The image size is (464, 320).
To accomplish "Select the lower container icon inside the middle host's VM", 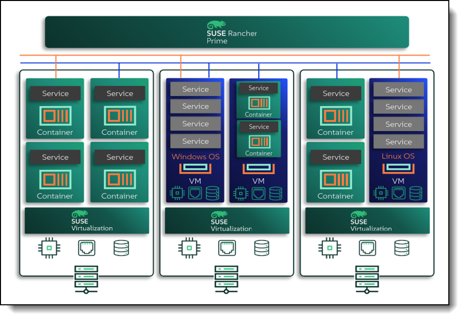I will 259,142.
